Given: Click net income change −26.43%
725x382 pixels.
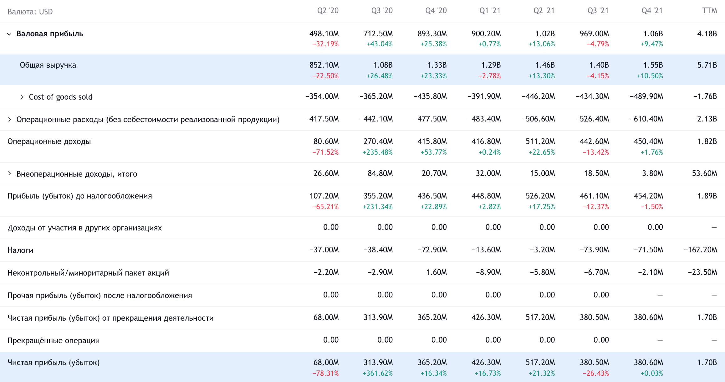Looking at the screenshot, I should 596,374.
